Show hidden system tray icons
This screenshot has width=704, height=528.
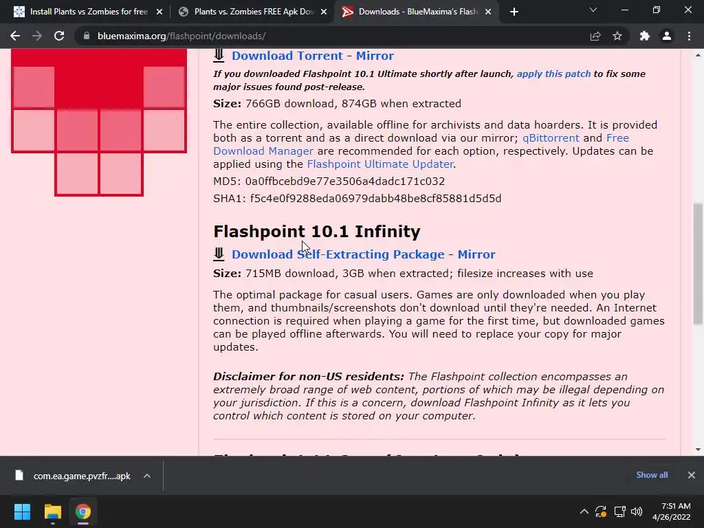click(x=584, y=511)
